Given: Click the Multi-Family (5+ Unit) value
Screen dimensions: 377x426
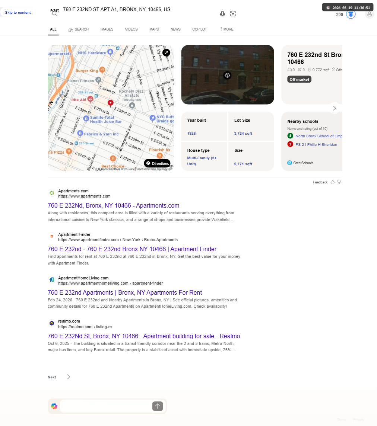Looking at the screenshot, I should coord(202,161).
